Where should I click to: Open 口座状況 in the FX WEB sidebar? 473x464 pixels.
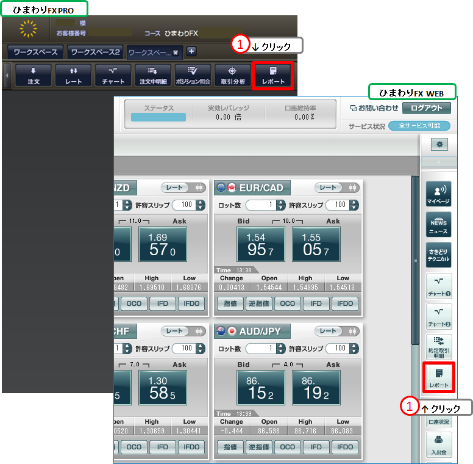[x=439, y=422]
